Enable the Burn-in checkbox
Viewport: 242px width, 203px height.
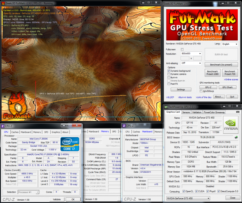169,77
